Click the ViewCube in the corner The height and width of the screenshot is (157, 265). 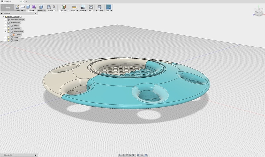click(259, 12)
